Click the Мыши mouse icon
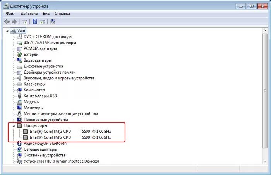Image resolution: width=271 pixels, height=175 pixels. (19, 114)
